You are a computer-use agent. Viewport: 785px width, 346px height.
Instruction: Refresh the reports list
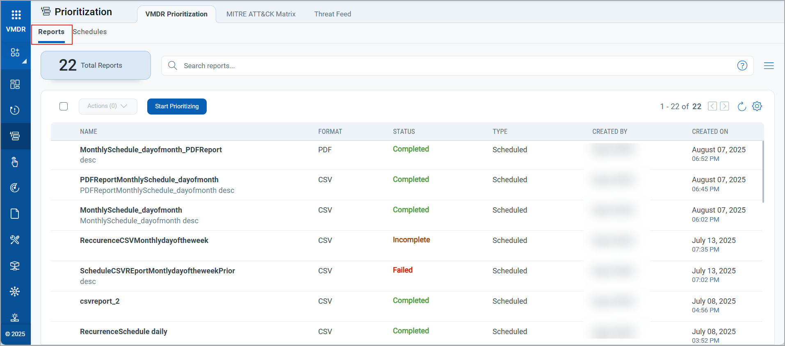(742, 107)
